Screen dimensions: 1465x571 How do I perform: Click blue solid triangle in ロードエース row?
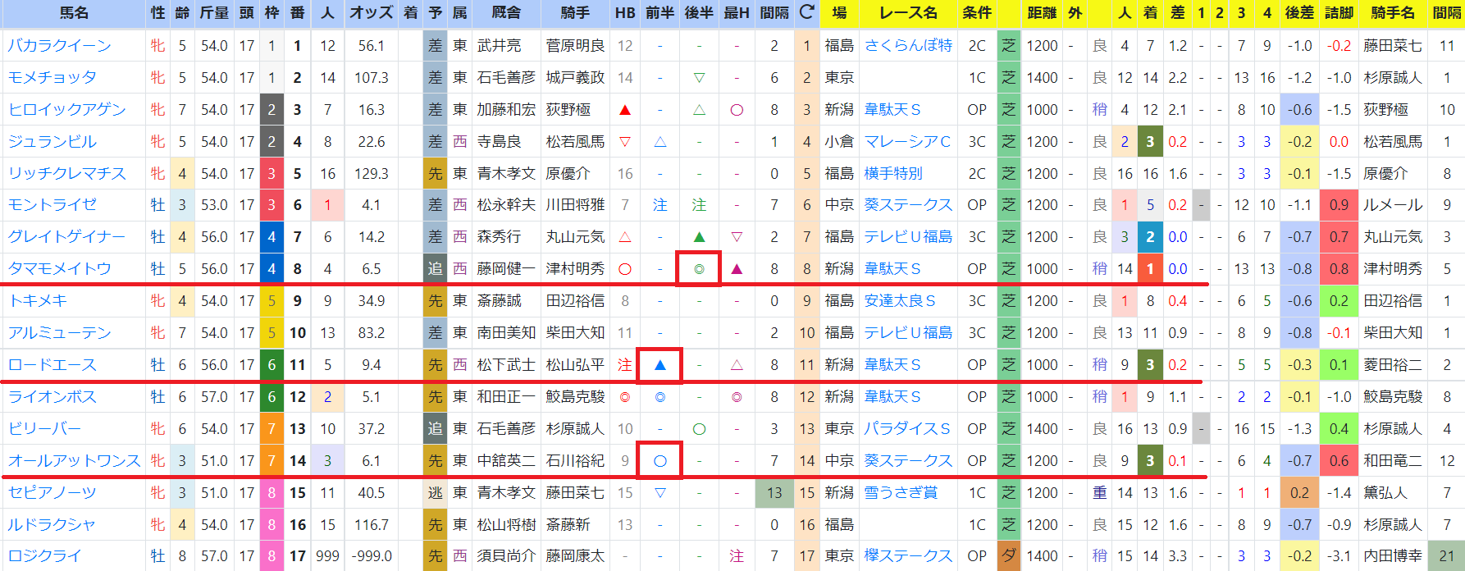[660, 365]
